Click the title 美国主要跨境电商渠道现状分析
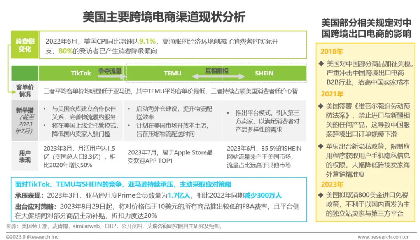420x240 pixels. point(164,17)
